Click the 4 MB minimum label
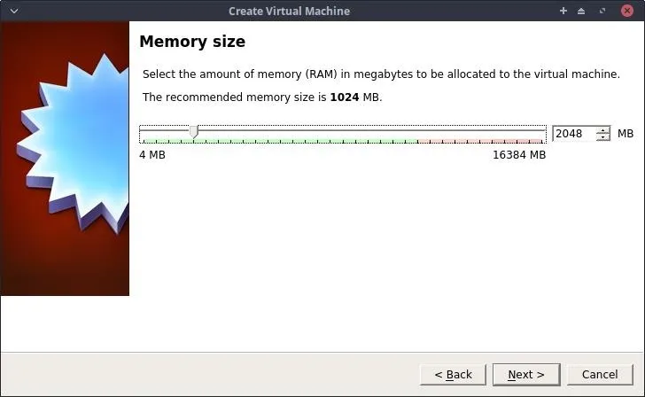This screenshot has width=645, height=397. pyautogui.click(x=152, y=155)
